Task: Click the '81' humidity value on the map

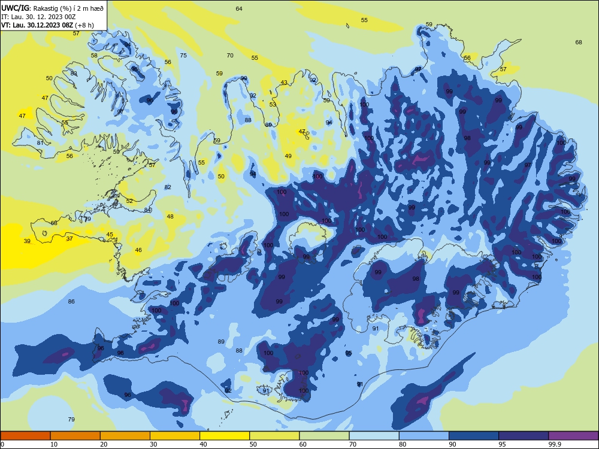Action: tap(40, 143)
